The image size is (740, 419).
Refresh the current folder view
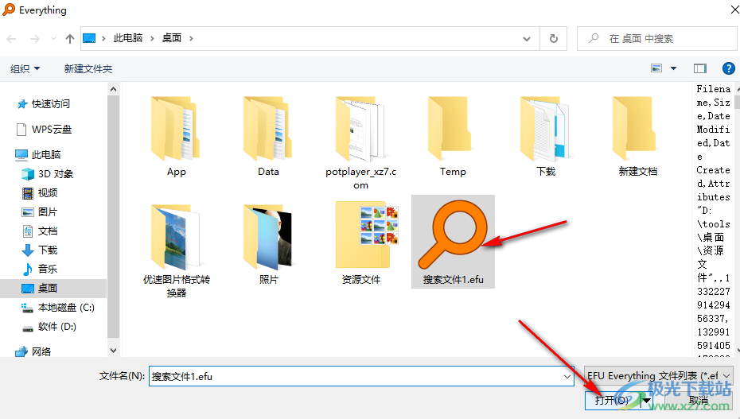[554, 39]
